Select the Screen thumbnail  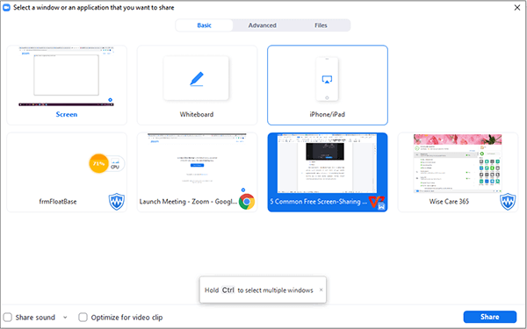[x=67, y=76]
